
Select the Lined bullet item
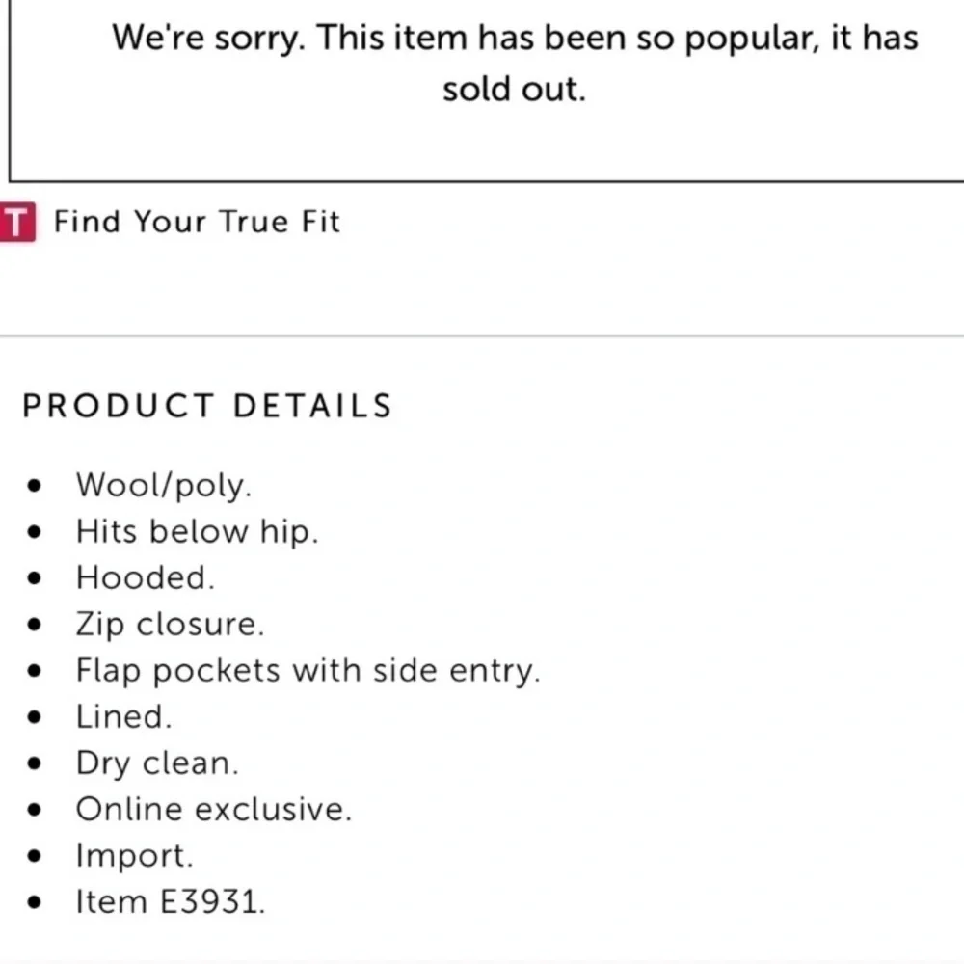pyautogui.click(x=123, y=717)
